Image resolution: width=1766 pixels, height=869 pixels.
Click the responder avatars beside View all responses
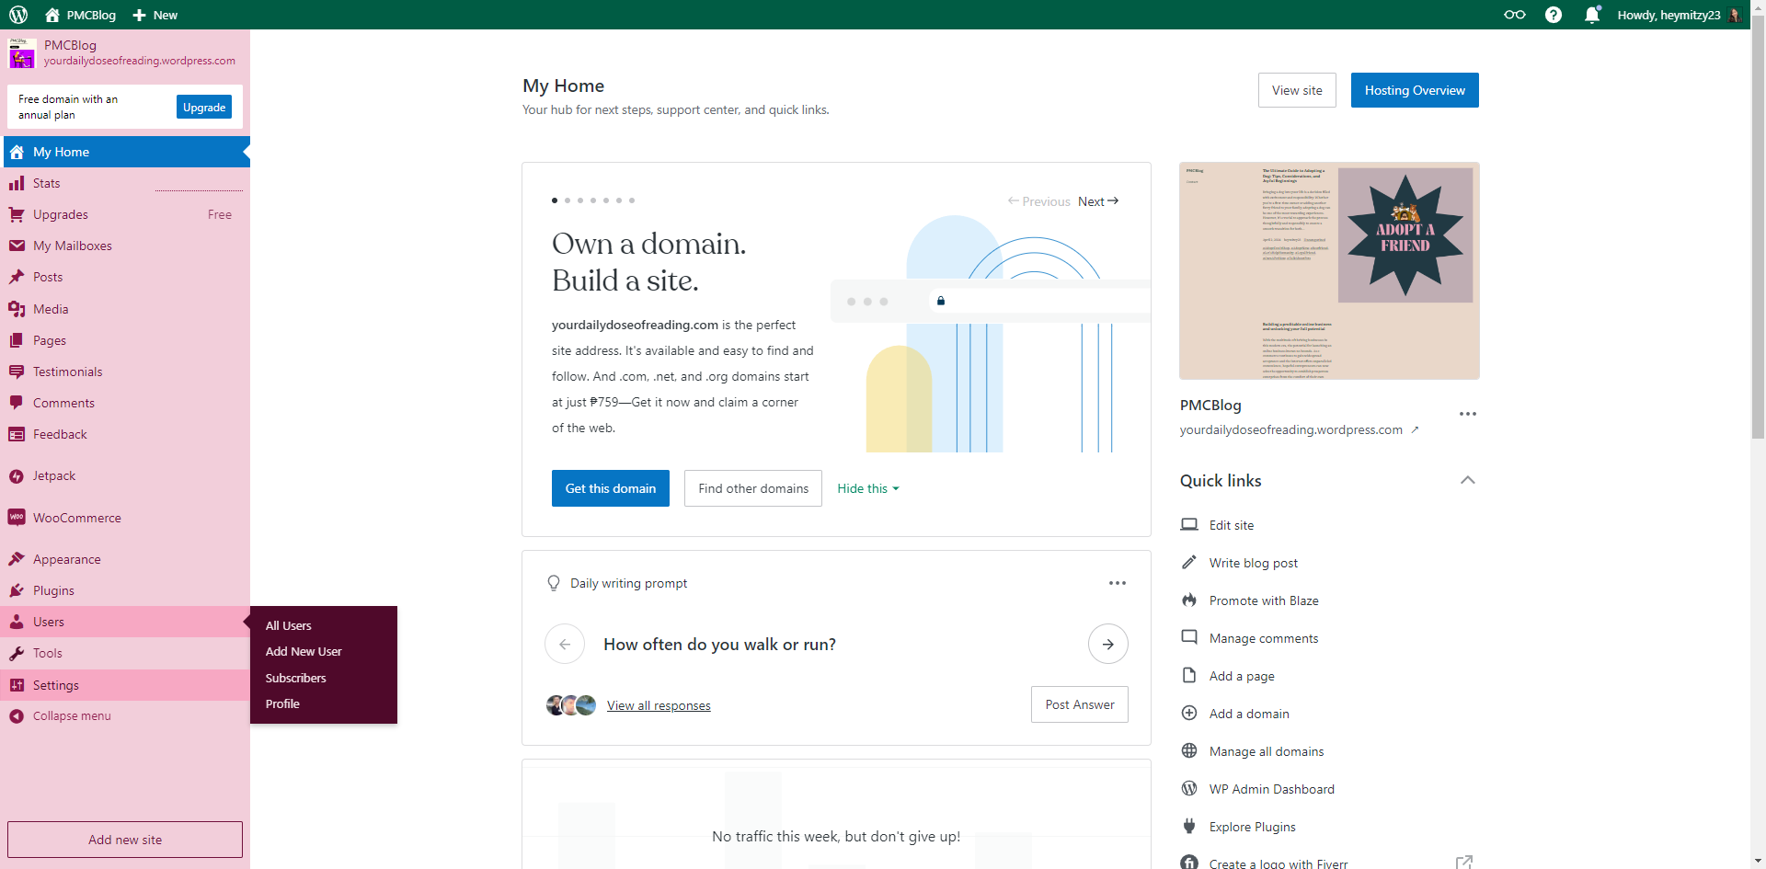[571, 705]
